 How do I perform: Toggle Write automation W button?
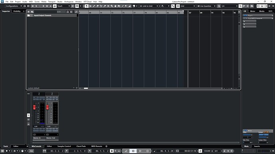(x=47, y=6)
